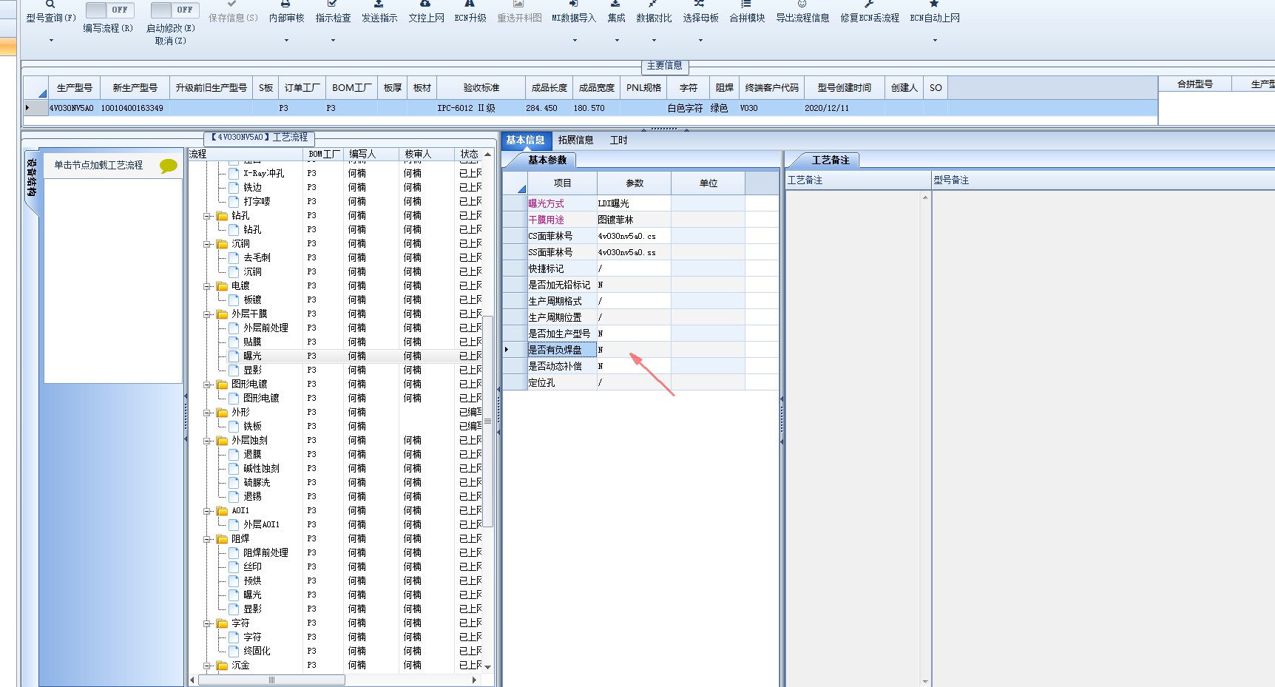
Task: Open the 工时 tab
Action: pos(618,141)
